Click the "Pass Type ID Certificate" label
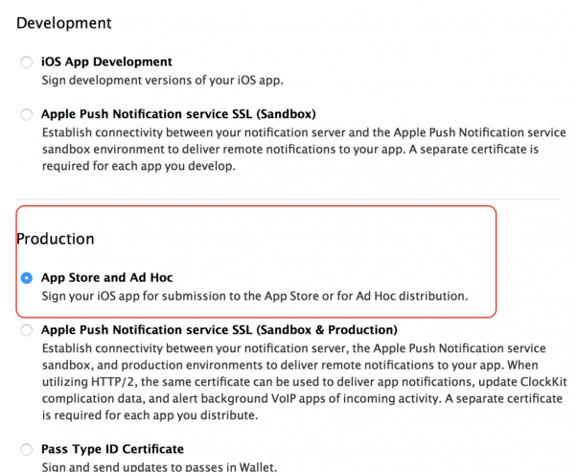Image resolution: width=578 pixels, height=474 pixels. tap(112, 449)
